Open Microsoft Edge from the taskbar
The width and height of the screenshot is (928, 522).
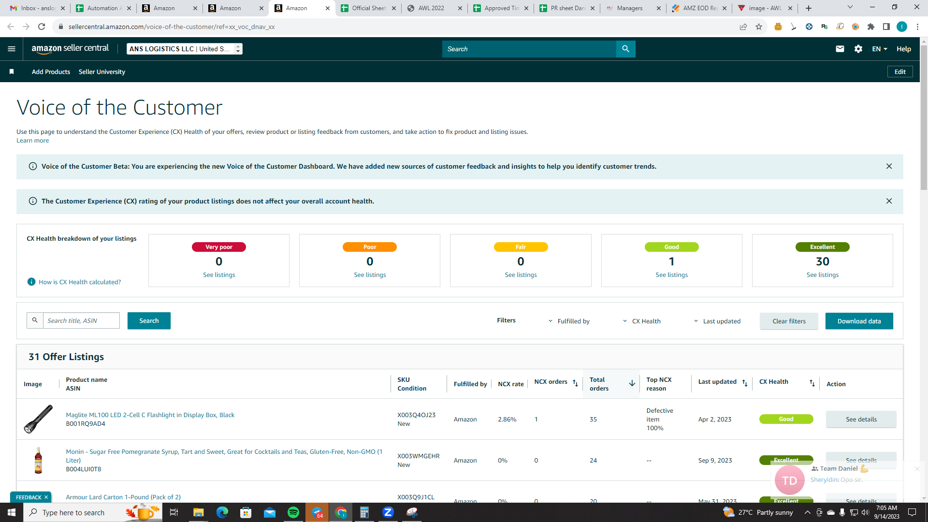222,512
